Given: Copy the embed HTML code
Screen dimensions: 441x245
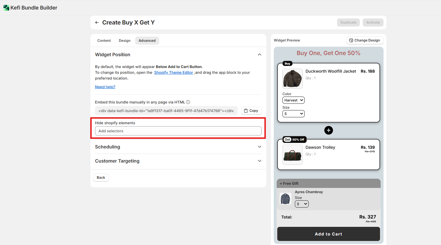Looking at the screenshot, I should click(251, 111).
